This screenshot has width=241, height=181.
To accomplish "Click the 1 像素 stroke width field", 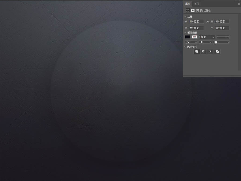I will click(x=205, y=37).
